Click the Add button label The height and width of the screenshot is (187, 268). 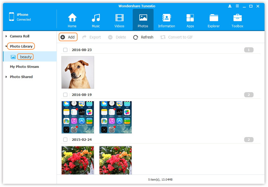click(71, 37)
